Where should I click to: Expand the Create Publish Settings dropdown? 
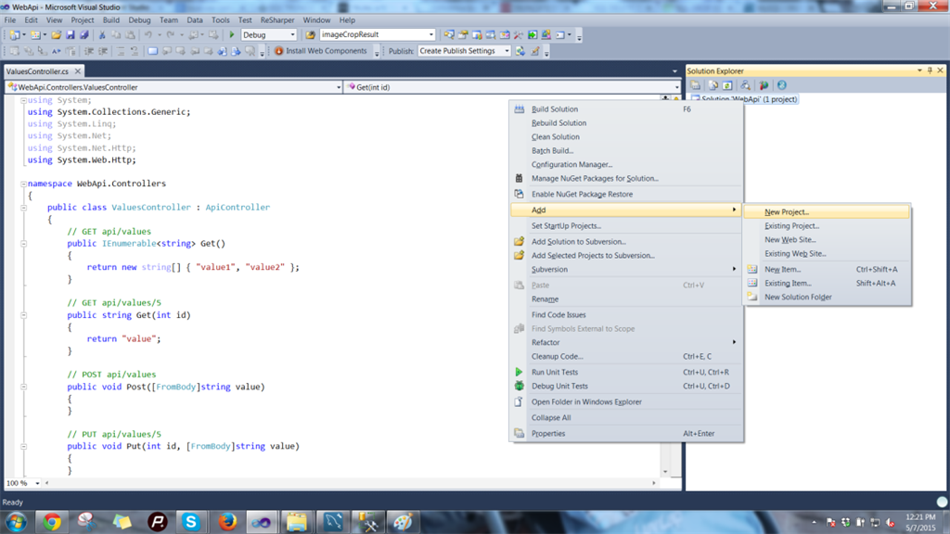tap(507, 51)
